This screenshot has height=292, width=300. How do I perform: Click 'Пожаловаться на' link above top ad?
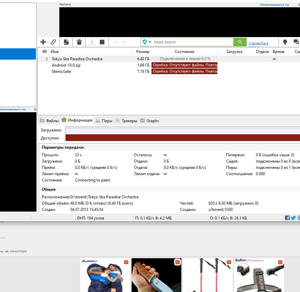tap(274, 5)
